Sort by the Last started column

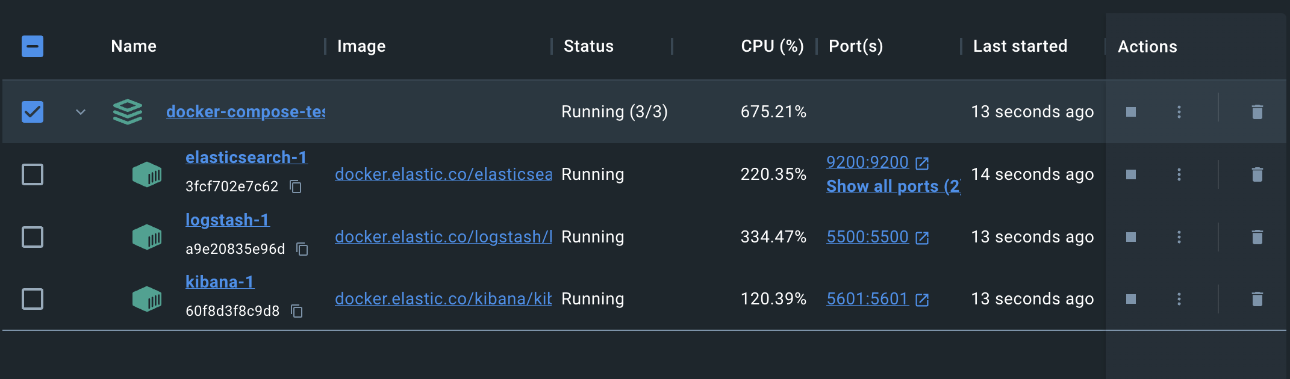tap(1020, 46)
